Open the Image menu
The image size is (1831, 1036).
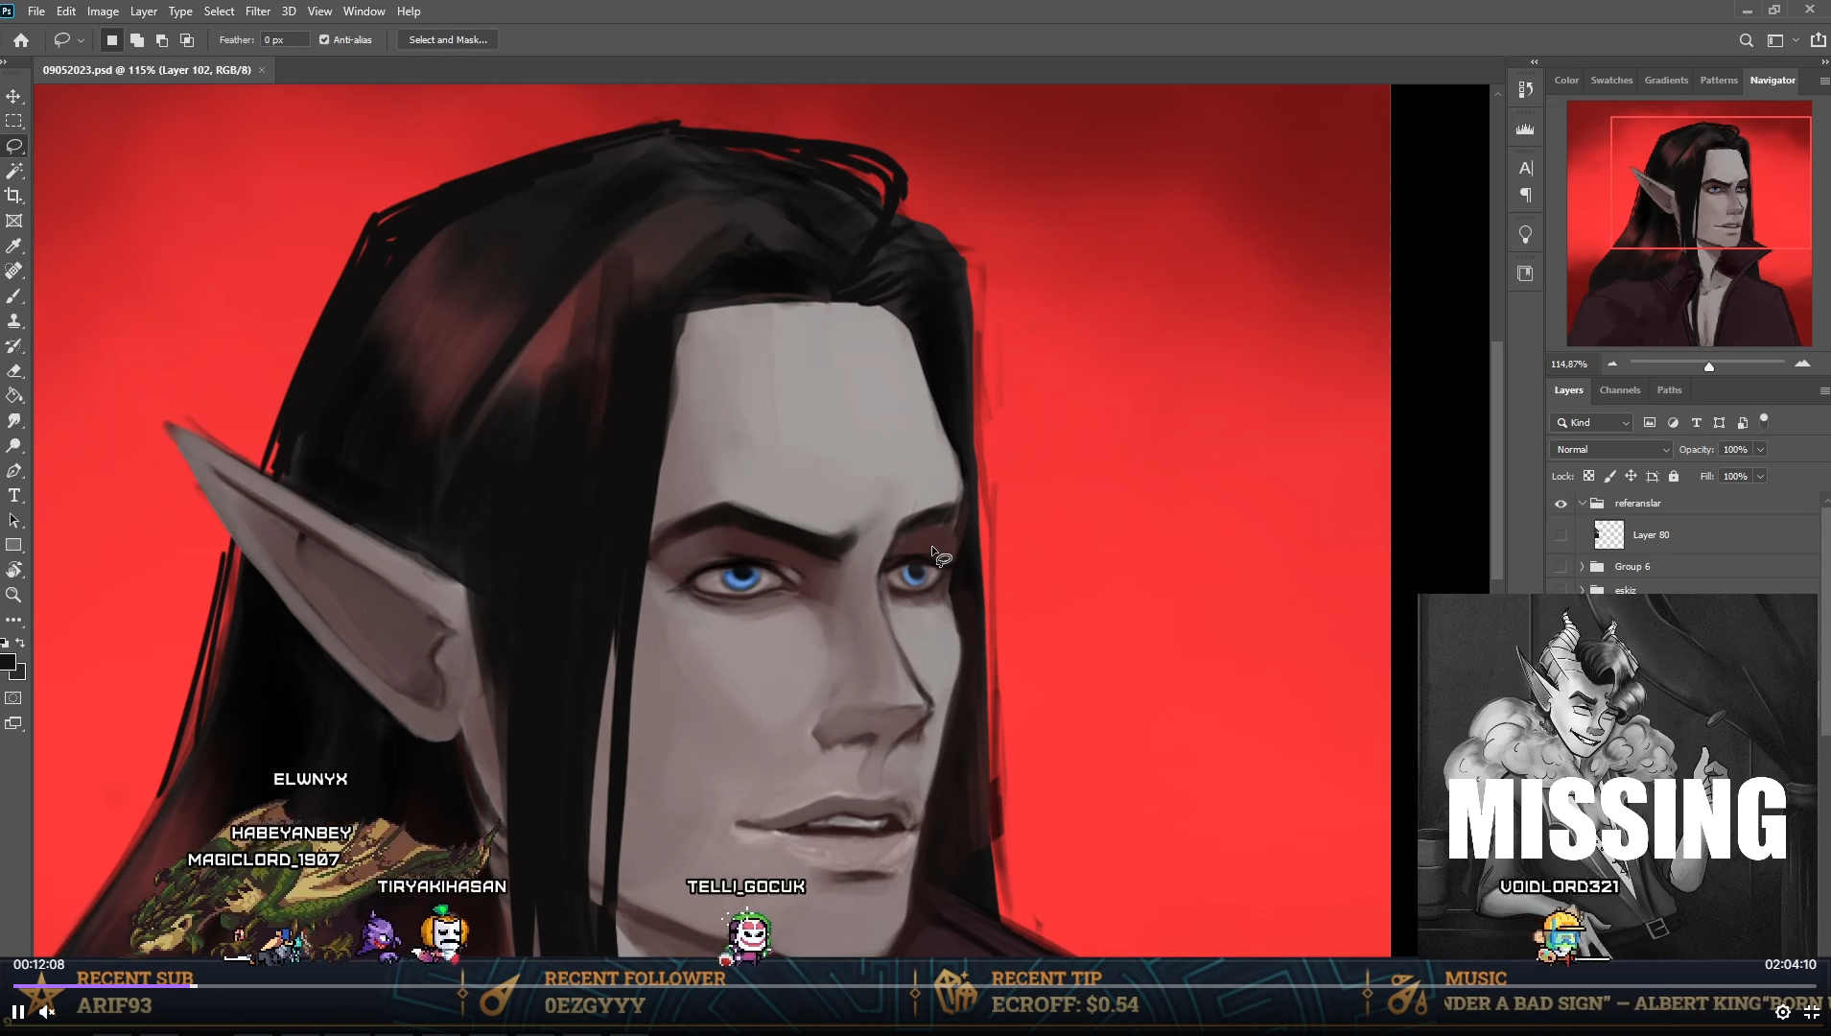103,12
